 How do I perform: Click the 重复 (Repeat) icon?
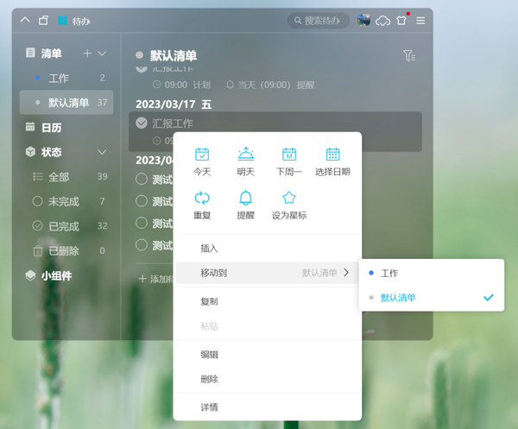point(202,199)
